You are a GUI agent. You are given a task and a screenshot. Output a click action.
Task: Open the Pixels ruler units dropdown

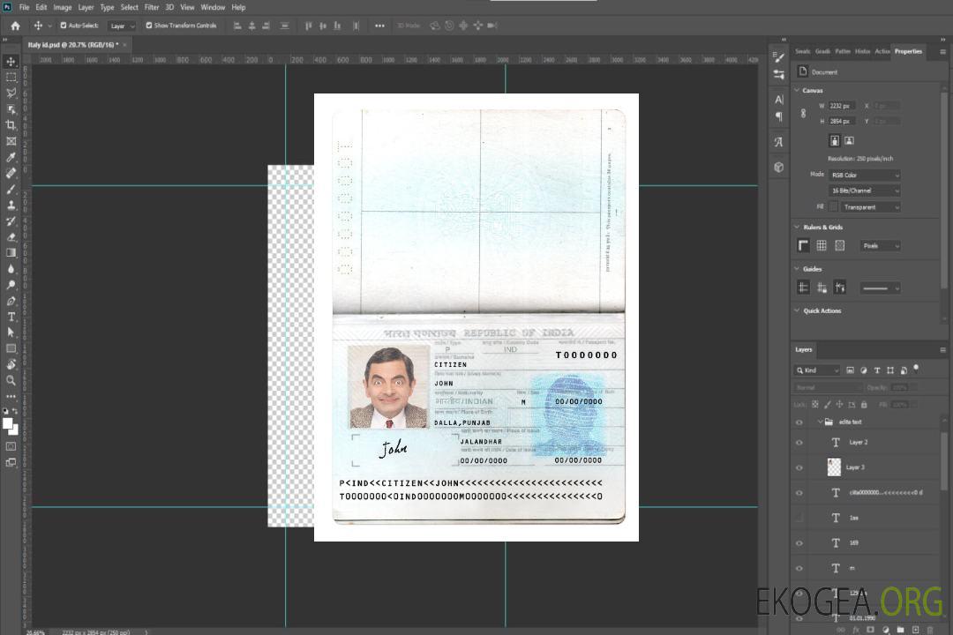[881, 245]
